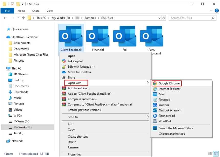Focus the Search EML files box
This screenshot has width=220, height=157.
click(193, 18)
